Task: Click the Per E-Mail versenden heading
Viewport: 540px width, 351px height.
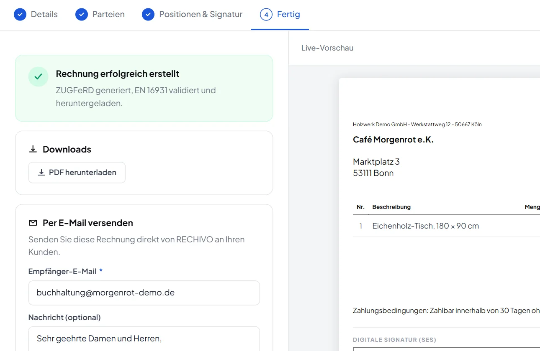Action: click(88, 223)
